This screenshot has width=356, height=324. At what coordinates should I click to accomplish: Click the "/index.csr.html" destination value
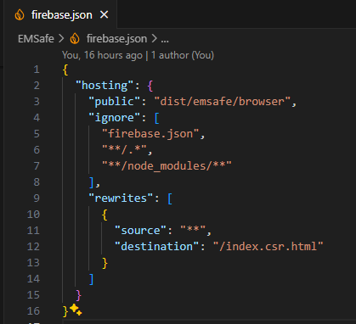coord(268,247)
